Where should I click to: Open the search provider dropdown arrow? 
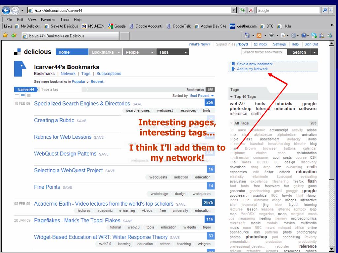click(331, 10)
